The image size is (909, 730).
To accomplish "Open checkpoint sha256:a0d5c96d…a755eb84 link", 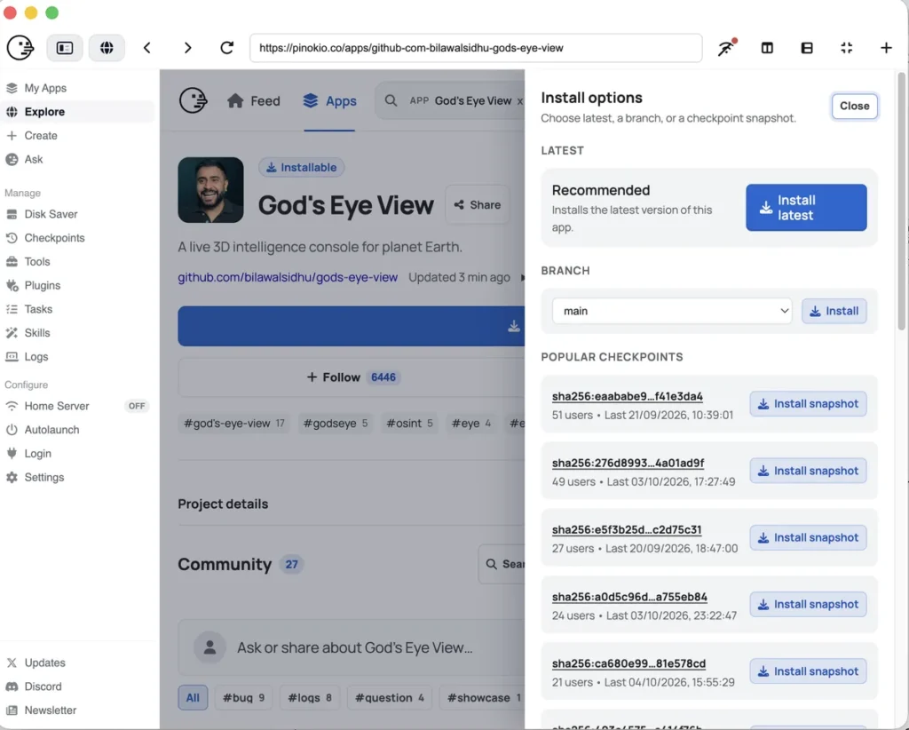I will point(629,597).
